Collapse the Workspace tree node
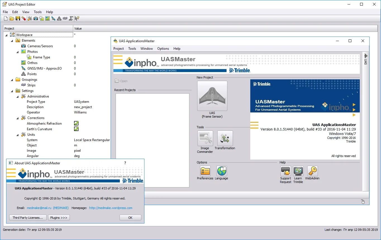Viewport: 381px width, 240px height. [x=6, y=35]
